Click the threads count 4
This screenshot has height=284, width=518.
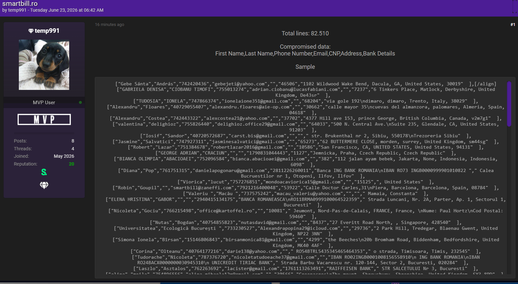[x=73, y=149]
